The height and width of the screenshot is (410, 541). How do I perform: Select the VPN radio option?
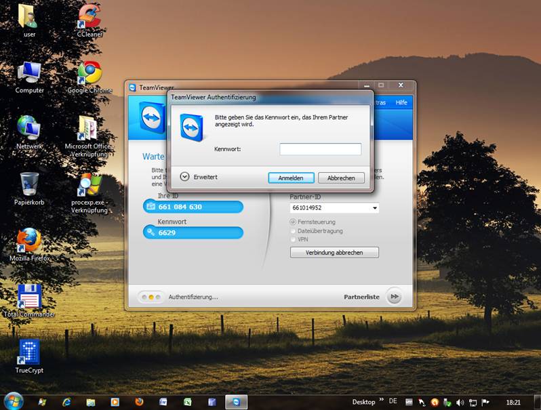coord(293,239)
